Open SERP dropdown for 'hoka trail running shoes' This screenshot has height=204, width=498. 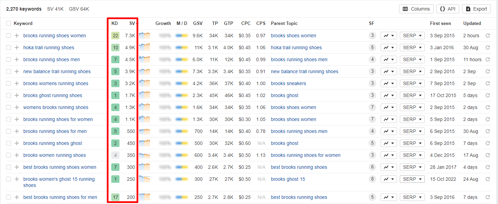412,47
